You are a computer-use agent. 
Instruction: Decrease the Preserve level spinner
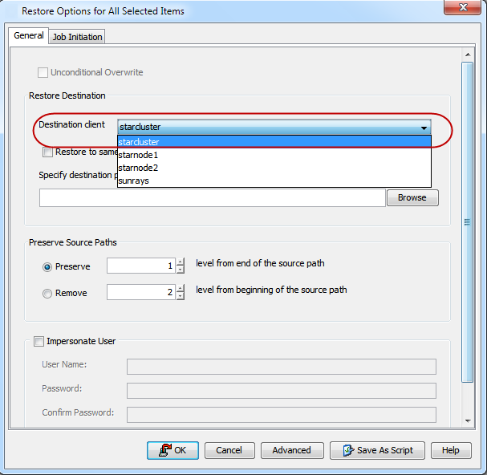click(x=181, y=270)
